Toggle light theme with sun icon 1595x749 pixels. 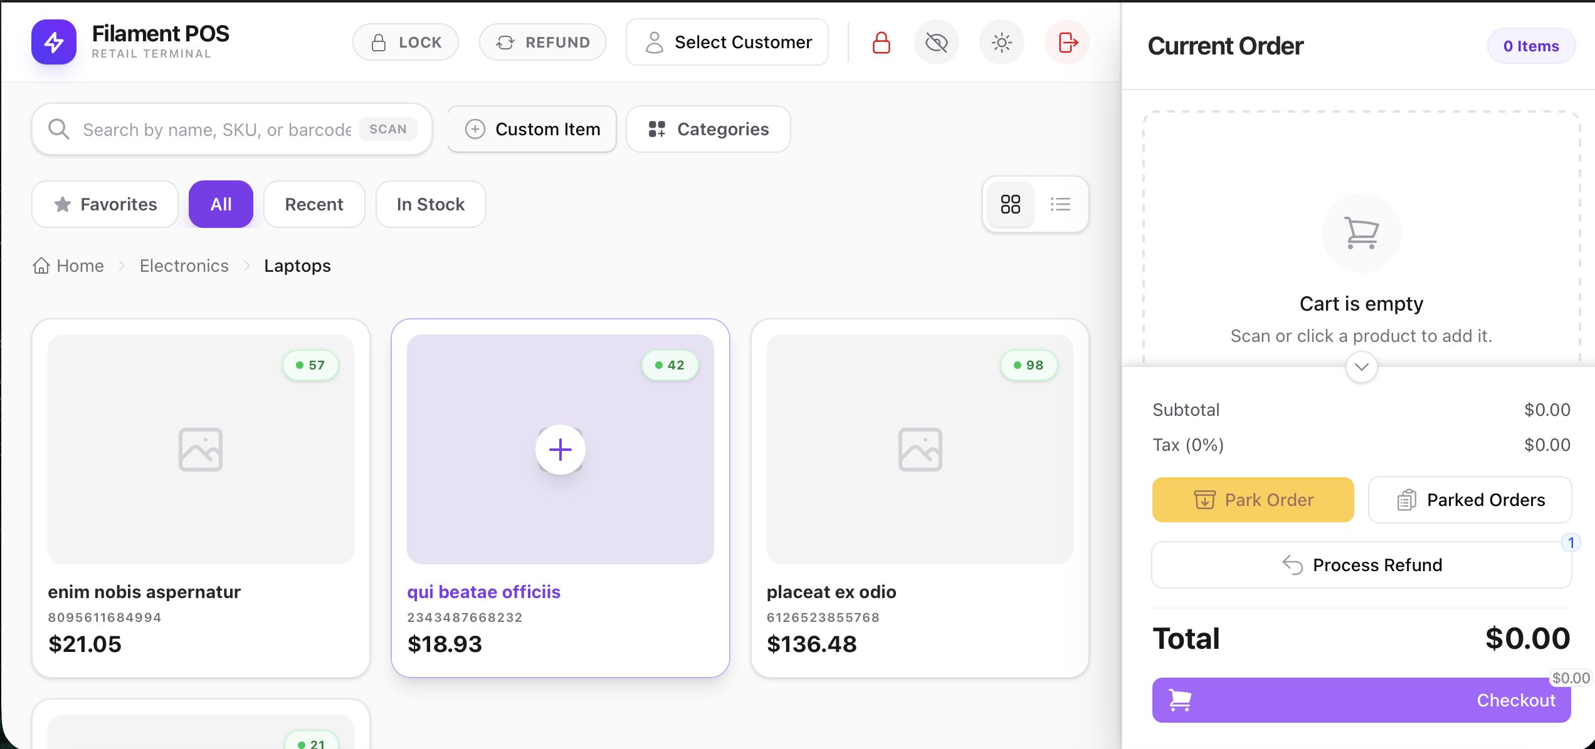pos(1001,43)
